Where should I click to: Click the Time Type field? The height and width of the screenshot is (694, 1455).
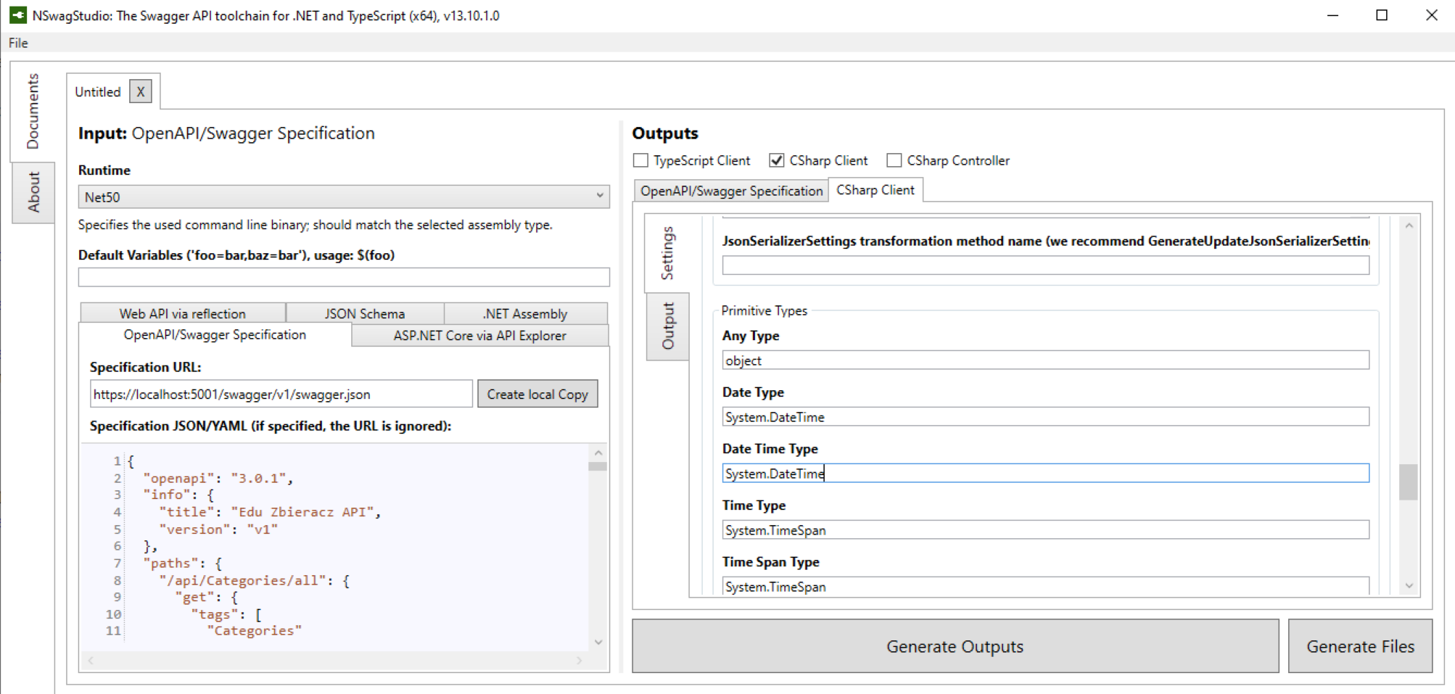[x=1045, y=530]
